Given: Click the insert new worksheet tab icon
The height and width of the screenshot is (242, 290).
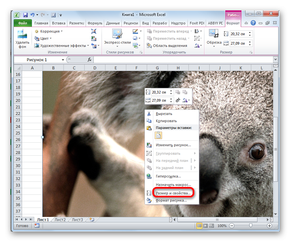Looking at the screenshot, I should (91, 220).
